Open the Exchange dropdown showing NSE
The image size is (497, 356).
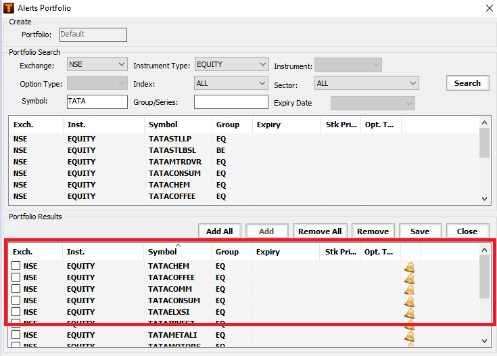coord(97,64)
